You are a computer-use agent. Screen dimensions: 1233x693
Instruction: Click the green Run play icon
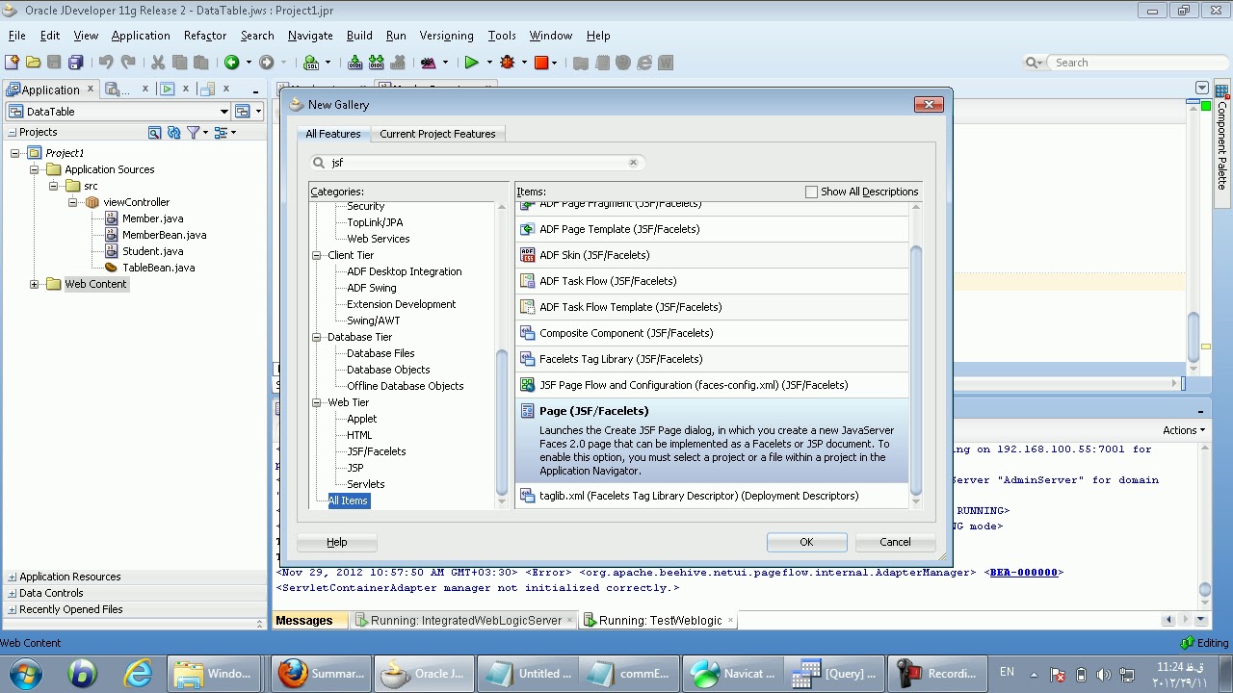click(x=471, y=63)
